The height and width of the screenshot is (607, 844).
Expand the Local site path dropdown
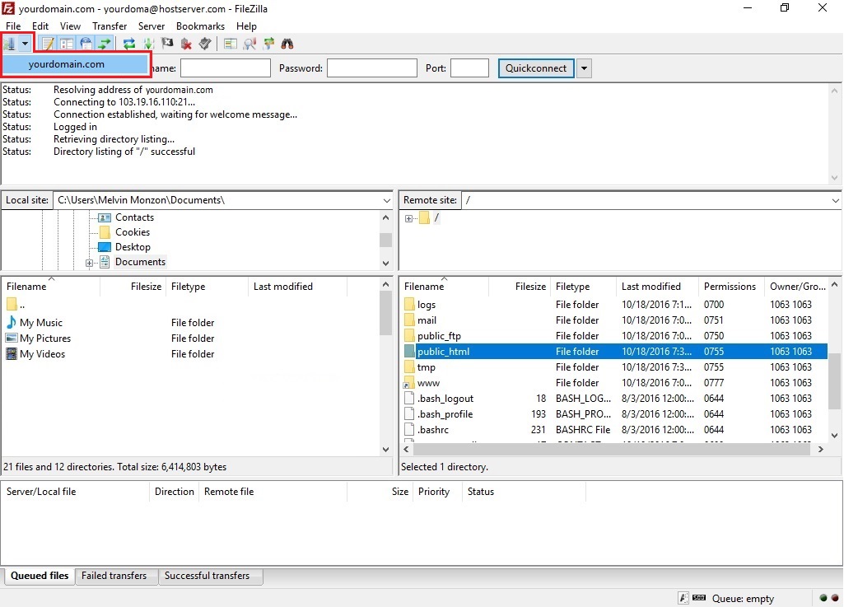tap(386, 200)
